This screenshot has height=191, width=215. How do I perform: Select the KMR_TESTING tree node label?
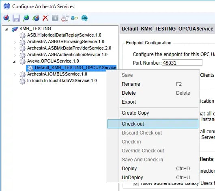35,28
